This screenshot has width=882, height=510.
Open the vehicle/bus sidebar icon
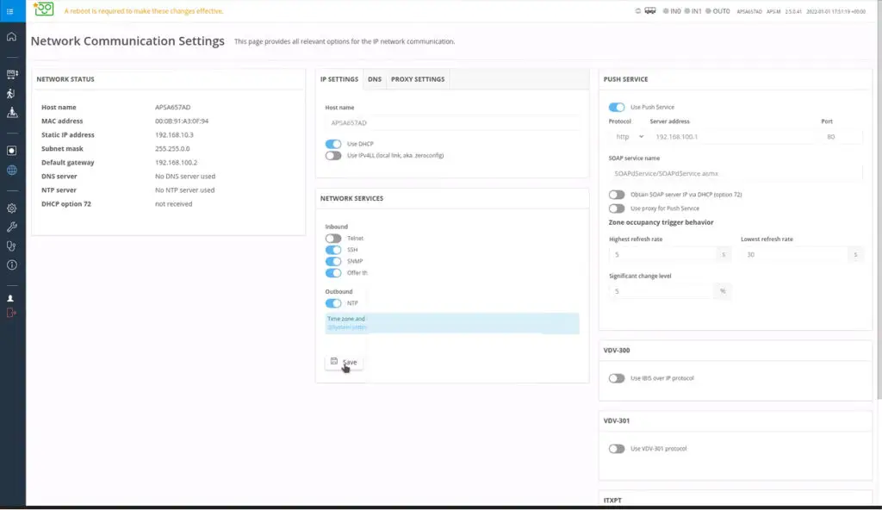[x=11, y=75]
